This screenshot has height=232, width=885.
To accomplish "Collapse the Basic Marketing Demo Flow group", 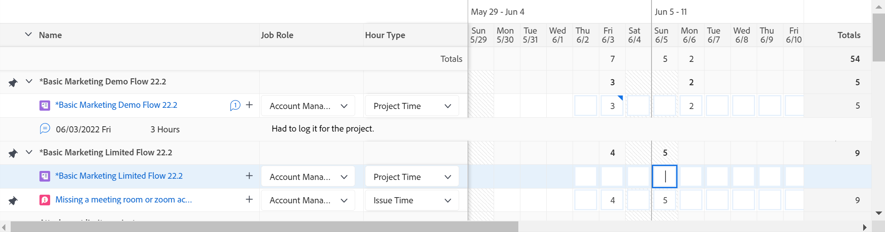I will [x=29, y=81].
